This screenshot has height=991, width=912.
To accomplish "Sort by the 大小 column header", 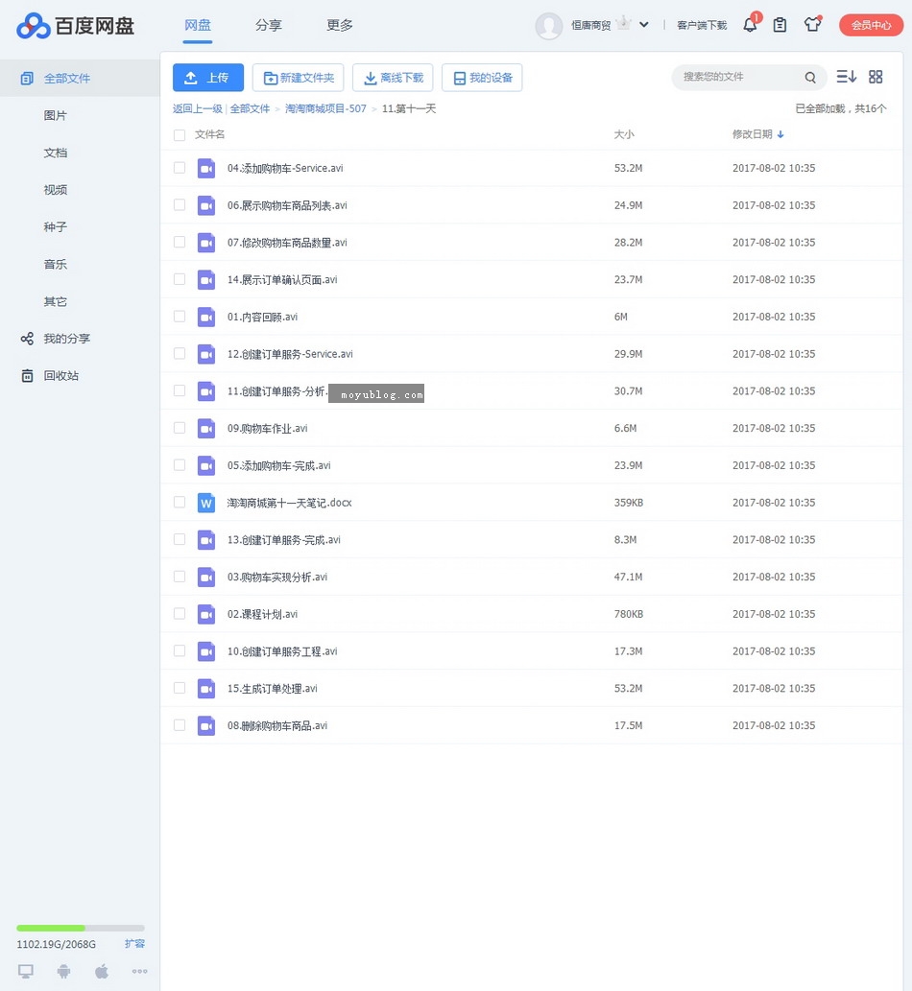I will (624, 134).
